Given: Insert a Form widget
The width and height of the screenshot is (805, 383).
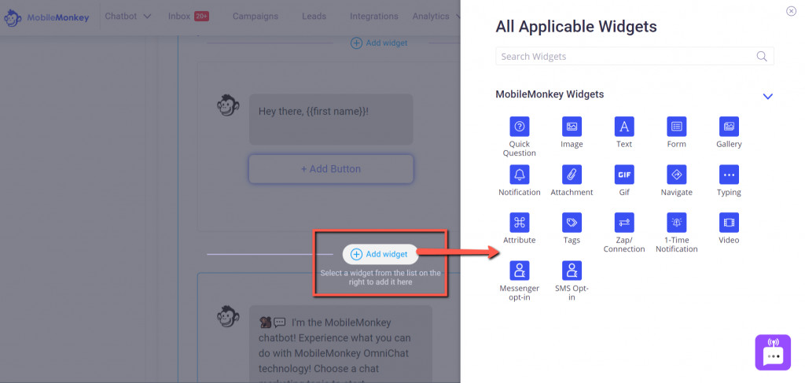Looking at the screenshot, I should pyautogui.click(x=676, y=127).
